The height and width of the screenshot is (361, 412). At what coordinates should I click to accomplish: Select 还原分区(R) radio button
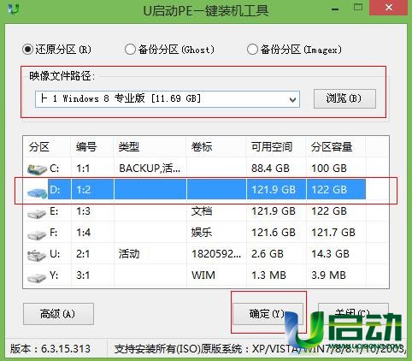click(x=56, y=50)
